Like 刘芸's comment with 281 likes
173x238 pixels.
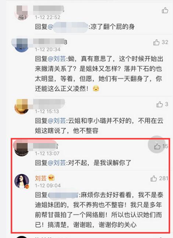pyautogui.click(x=153, y=179)
